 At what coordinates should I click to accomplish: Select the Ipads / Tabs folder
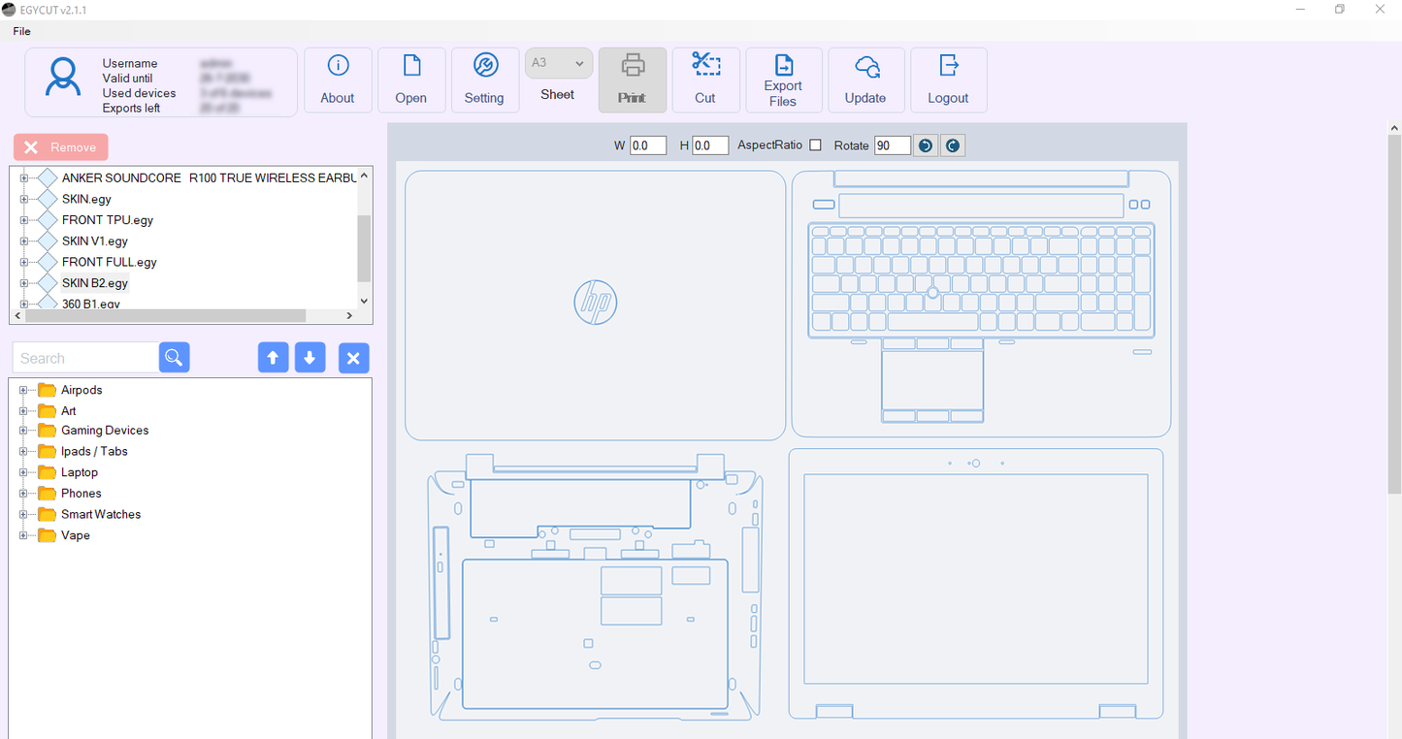pos(94,451)
